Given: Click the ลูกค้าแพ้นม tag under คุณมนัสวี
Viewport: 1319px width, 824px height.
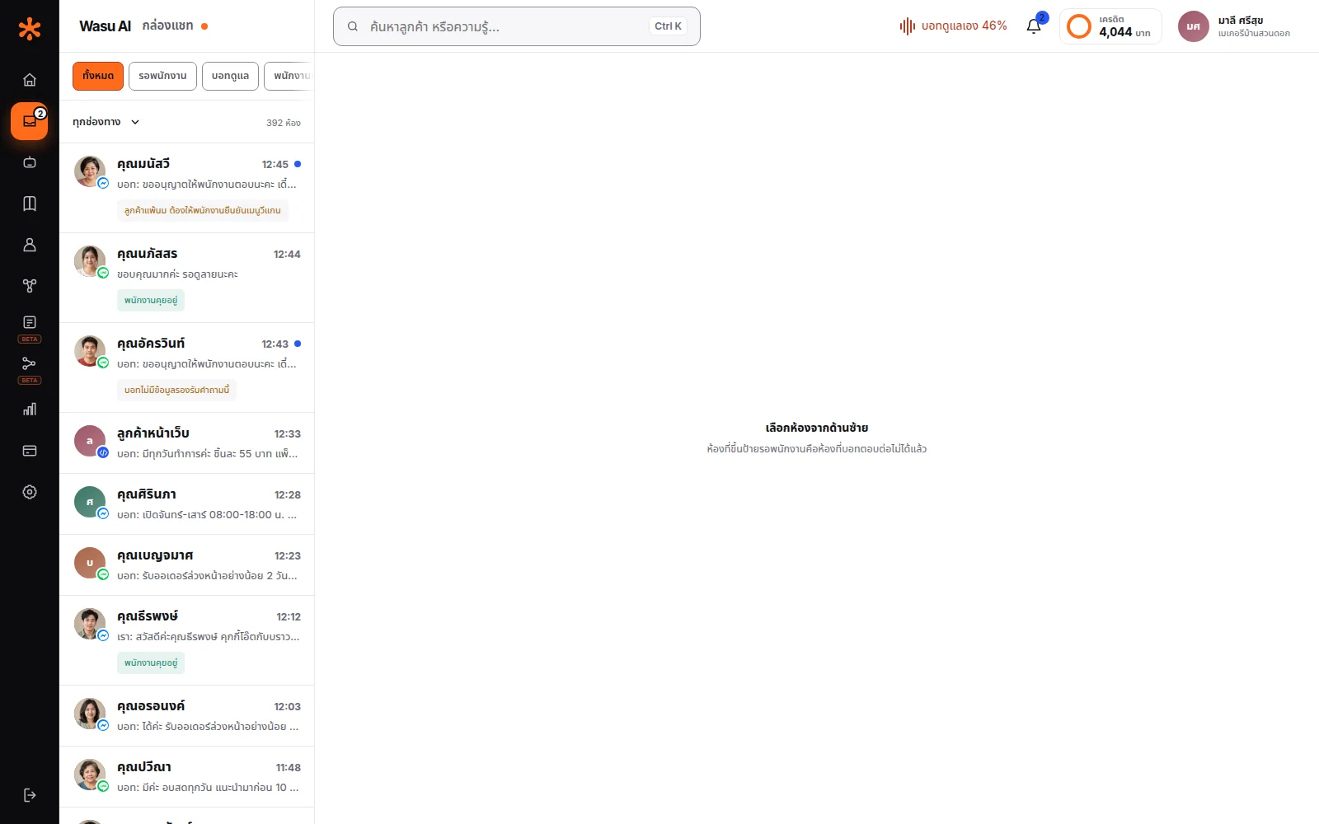Looking at the screenshot, I should (203, 210).
